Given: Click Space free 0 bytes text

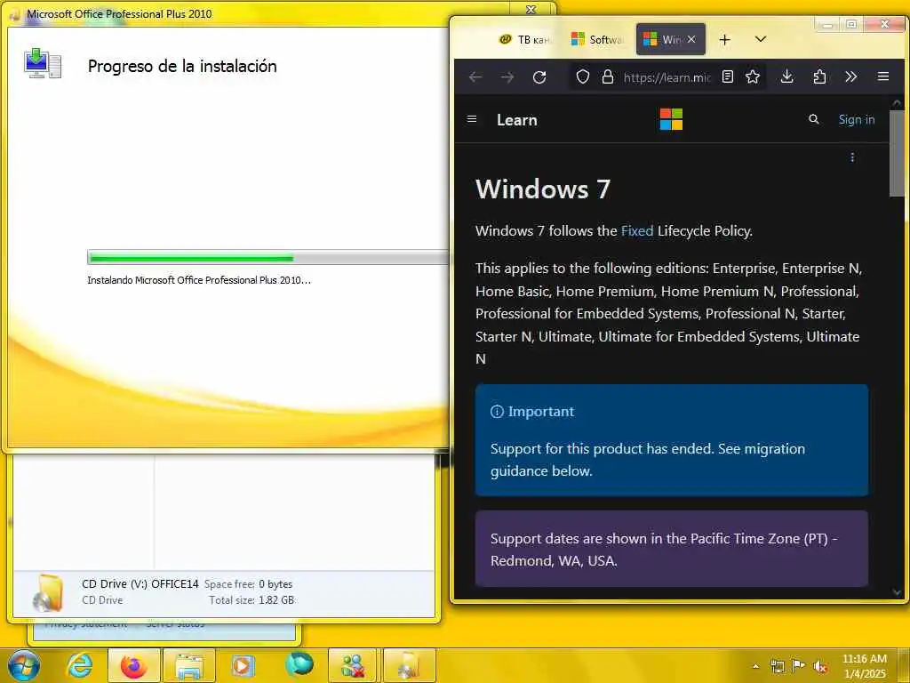Looking at the screenshot, I should pyautogui.click(x=248, y=584).
